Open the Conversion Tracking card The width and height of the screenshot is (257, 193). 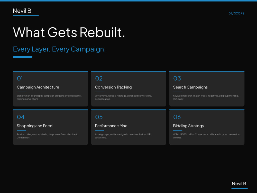point(129,89)
